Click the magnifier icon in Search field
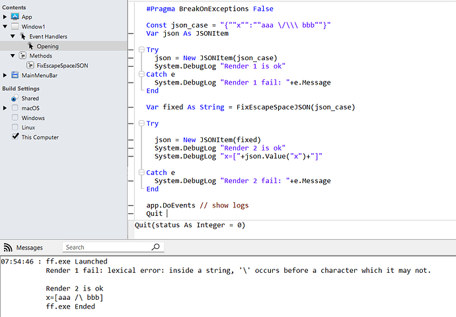Screen dimensions: 456x317 pos(156,247)
